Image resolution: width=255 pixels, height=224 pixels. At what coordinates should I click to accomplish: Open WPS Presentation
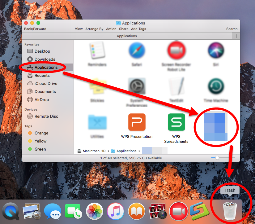tap(137, 122)
